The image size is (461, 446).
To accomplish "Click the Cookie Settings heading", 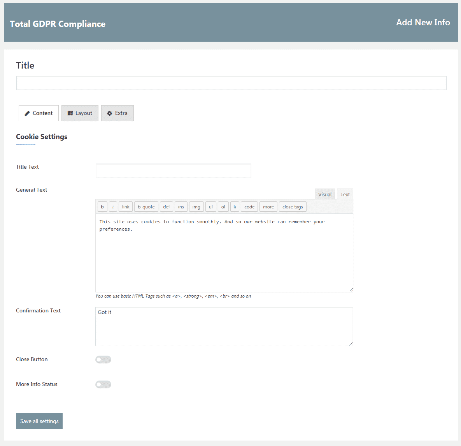I will 42,137.
